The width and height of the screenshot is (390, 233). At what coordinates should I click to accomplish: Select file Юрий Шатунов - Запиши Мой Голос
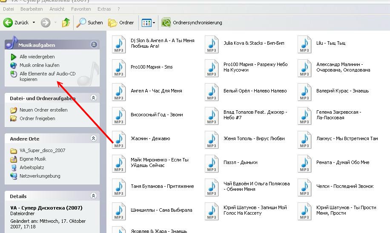coord(255,210)
